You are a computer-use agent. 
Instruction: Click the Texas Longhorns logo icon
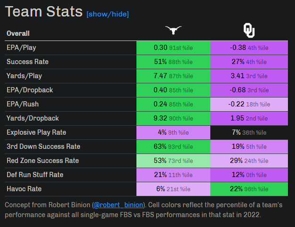[x=173, y=31]
